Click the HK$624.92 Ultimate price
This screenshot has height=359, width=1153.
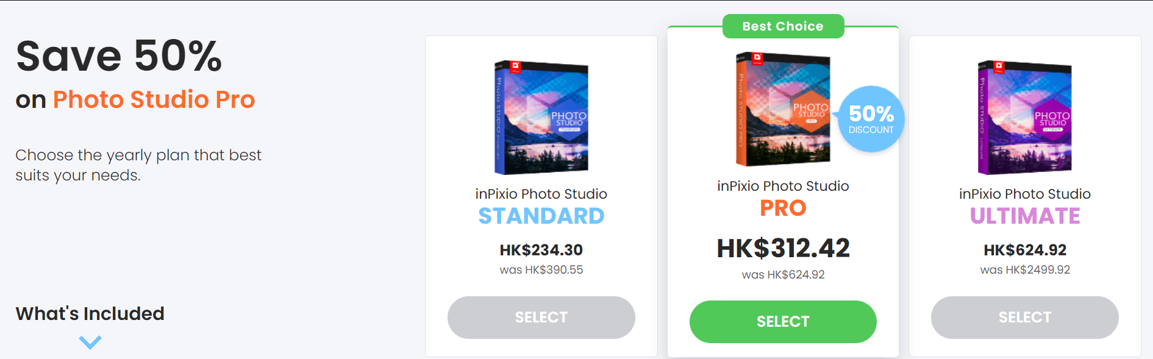click(1024, 250)
